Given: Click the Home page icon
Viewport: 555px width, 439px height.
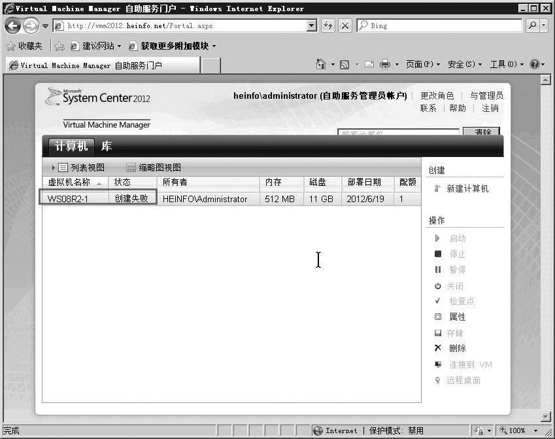Looking at the screenshot, I should coord(321,64).
